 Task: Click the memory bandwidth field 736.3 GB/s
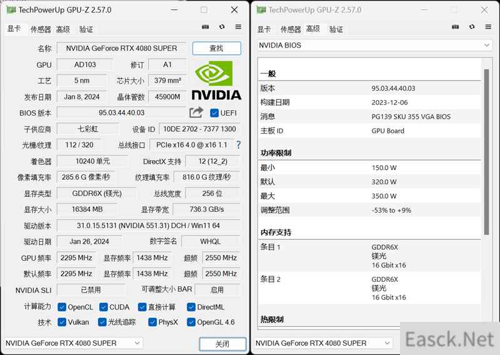click(206, 209)
